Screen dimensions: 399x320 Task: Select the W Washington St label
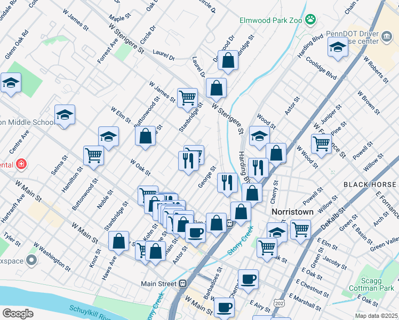click(x=52, y=257)
